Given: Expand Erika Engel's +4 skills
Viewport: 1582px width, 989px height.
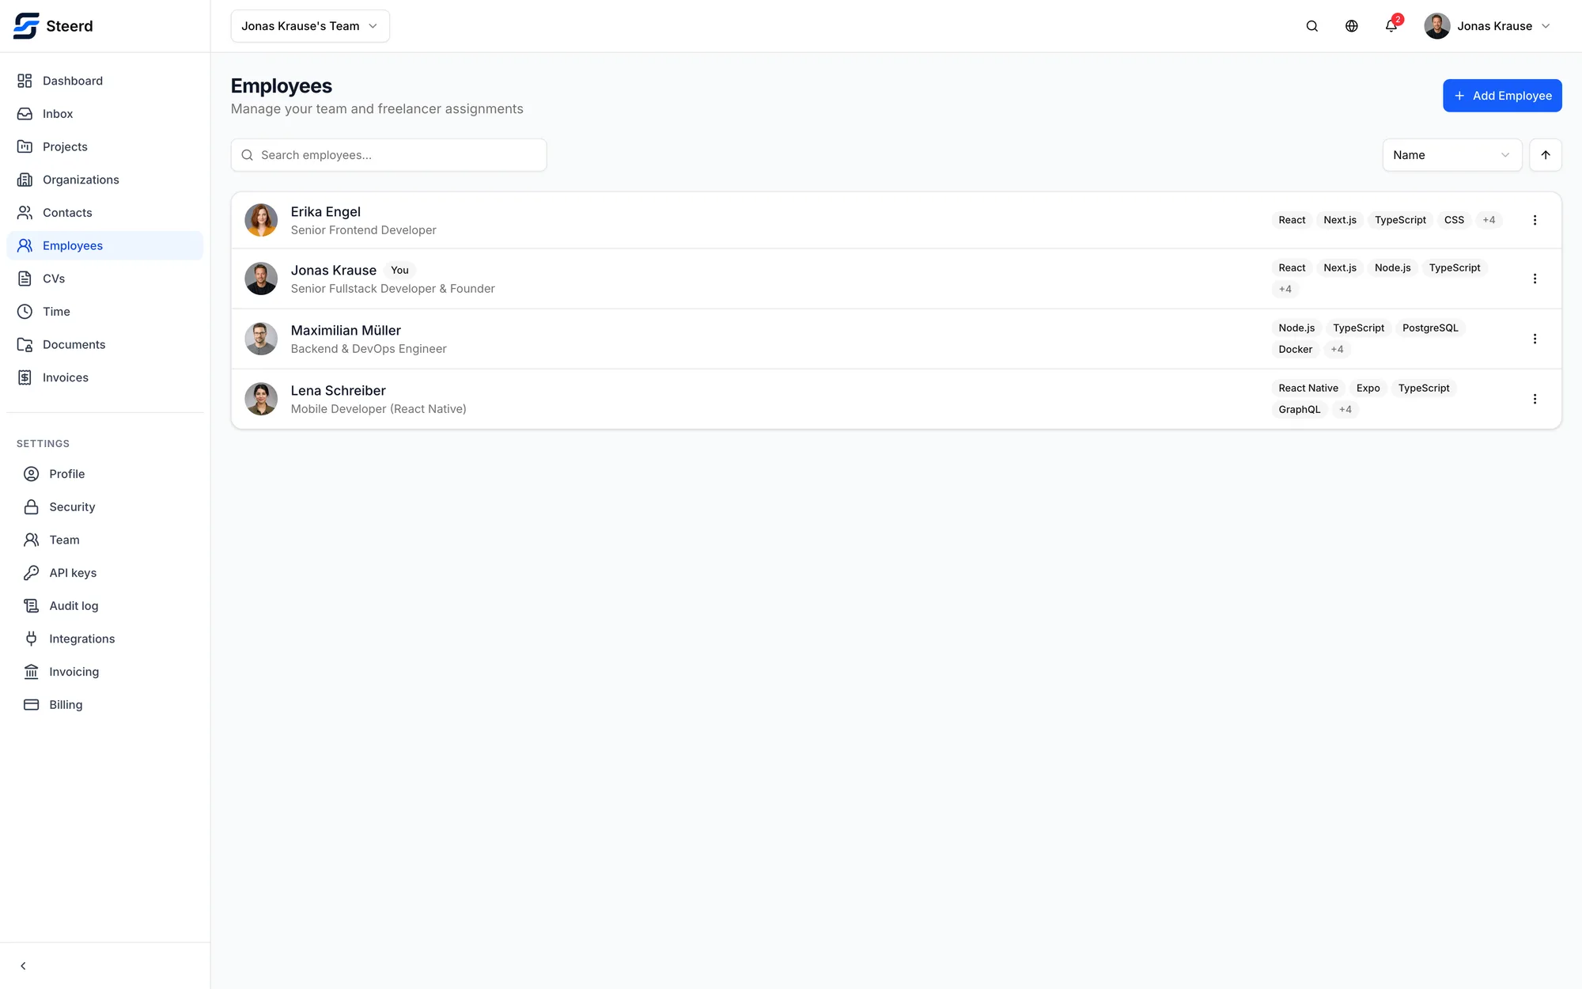Looking at the screenshot, I should 1489,220.
